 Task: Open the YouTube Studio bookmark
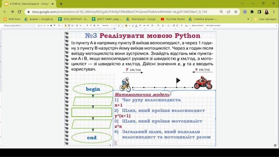point(173,19)
